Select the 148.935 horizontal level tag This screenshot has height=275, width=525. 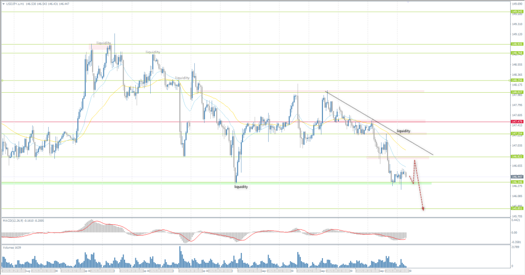[x=516, y=44]
